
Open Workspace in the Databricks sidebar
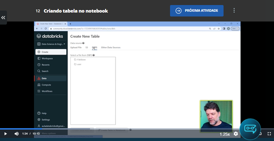[51, 58]
